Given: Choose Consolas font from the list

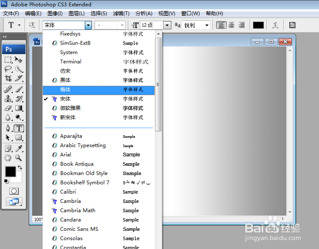Looking at the screenshot, I should click(99, 238).
